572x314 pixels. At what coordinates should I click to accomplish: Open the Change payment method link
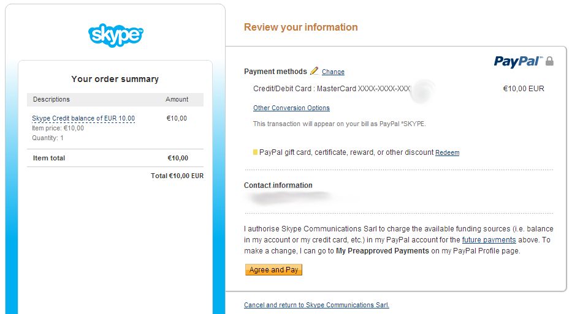[x=333, y=72]
